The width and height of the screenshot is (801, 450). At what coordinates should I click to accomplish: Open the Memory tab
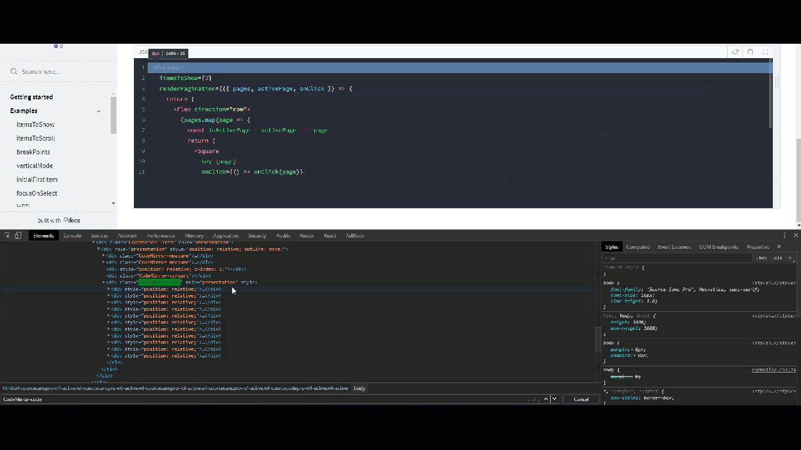tap(194, 236)
